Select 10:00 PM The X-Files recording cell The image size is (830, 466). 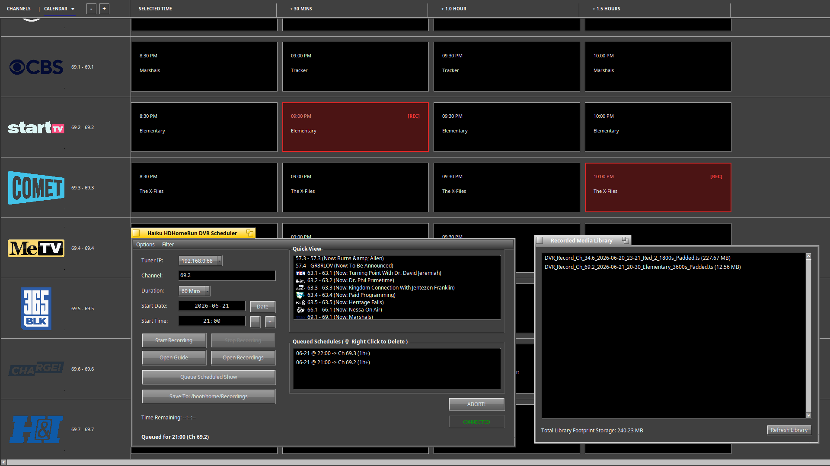tap(658, 187)
